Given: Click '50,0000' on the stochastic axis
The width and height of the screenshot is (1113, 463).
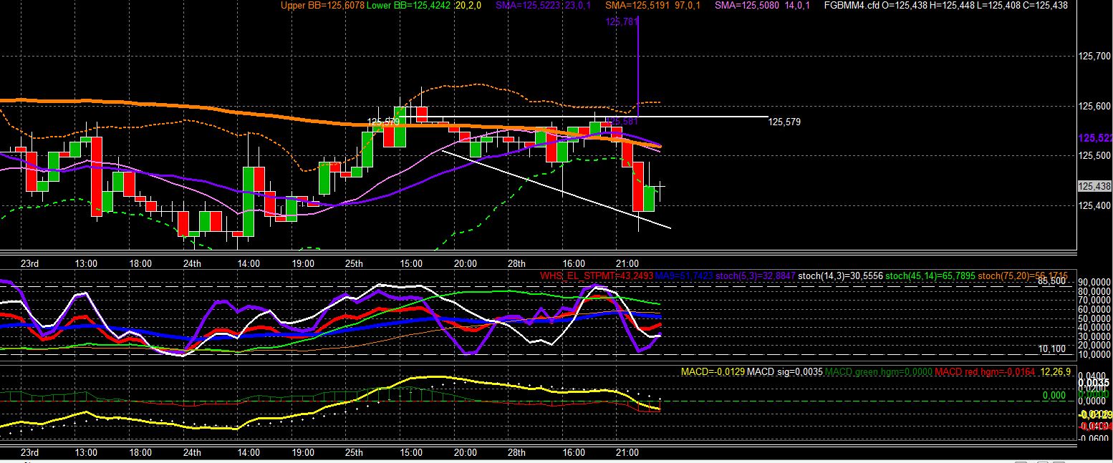Looking at the screenshot, I should pos(1095,319).
